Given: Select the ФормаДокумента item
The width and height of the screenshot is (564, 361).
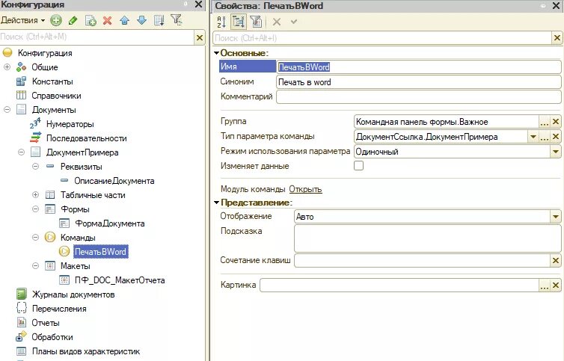Looking at the screenshot, I should (110, 223).
